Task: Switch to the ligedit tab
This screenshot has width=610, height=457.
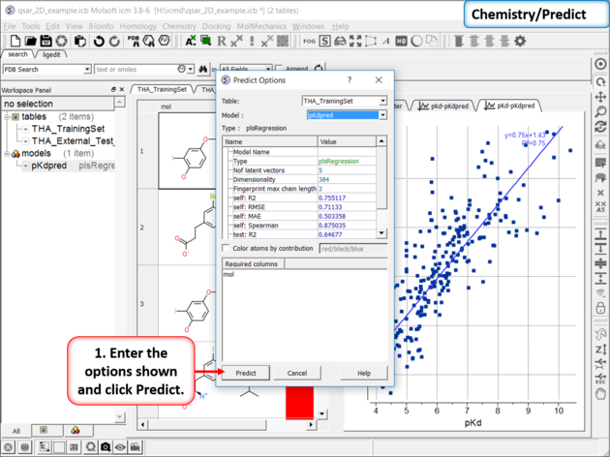Action: tap(50, 54)
